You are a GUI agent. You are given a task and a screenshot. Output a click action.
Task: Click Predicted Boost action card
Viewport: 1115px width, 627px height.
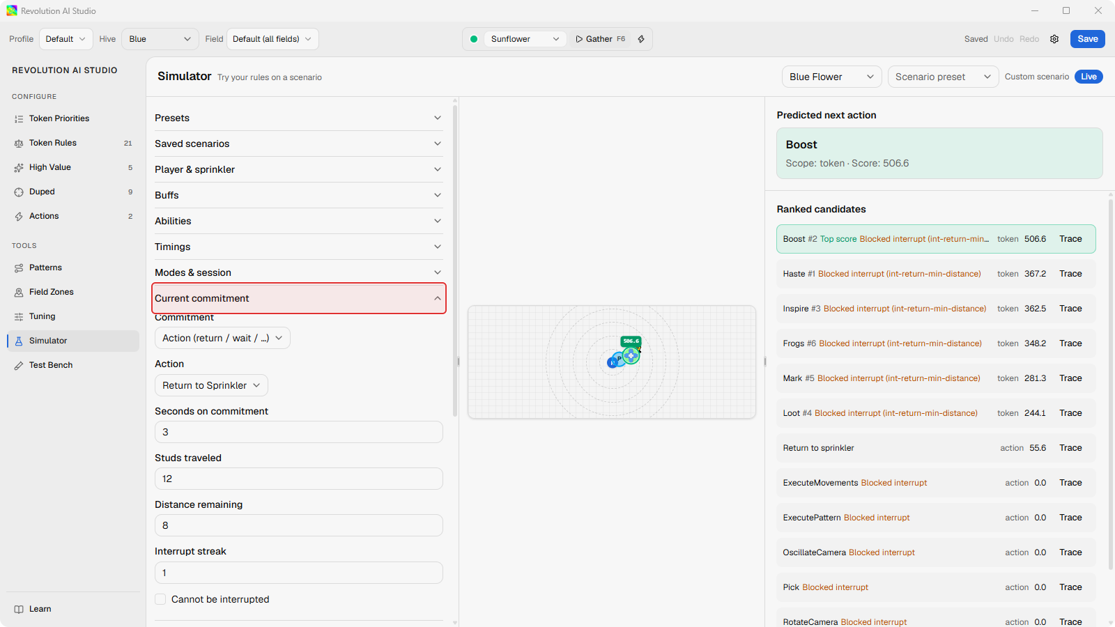[939, 153]
